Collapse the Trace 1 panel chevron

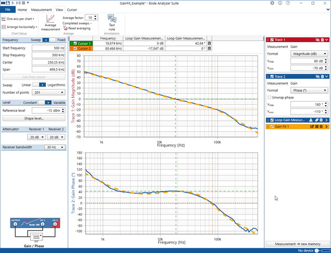327,40
